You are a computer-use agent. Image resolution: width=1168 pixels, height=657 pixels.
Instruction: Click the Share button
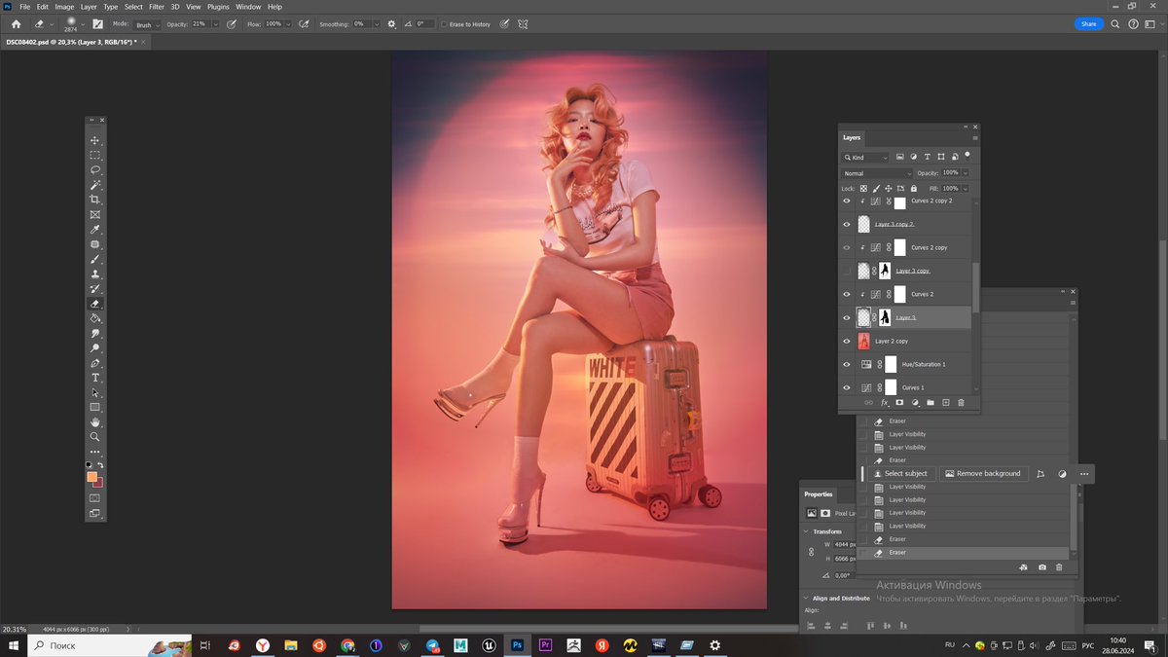click(x=1088, y=23)
